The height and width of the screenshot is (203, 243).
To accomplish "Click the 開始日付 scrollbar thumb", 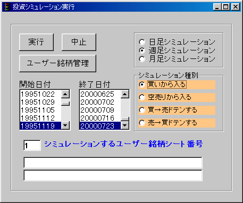I will 65,103.
